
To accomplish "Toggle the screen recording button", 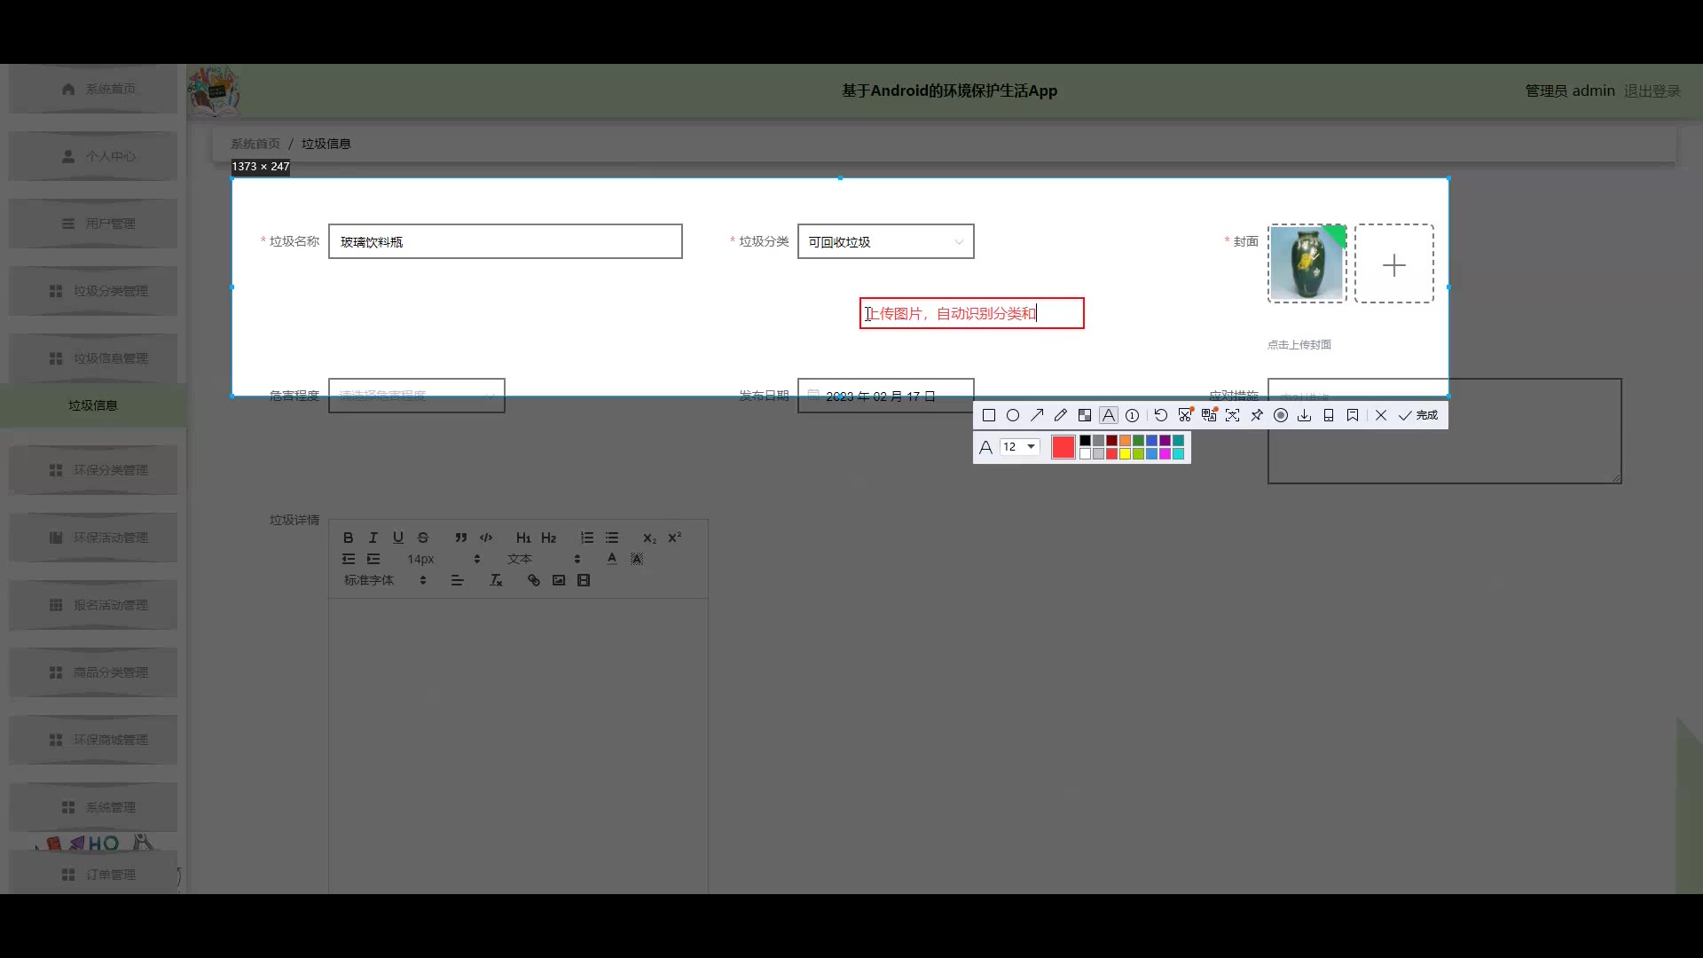I will [1281, 415].
